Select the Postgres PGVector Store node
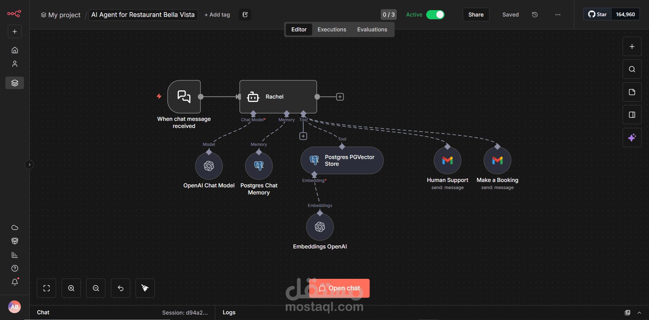 342,160
